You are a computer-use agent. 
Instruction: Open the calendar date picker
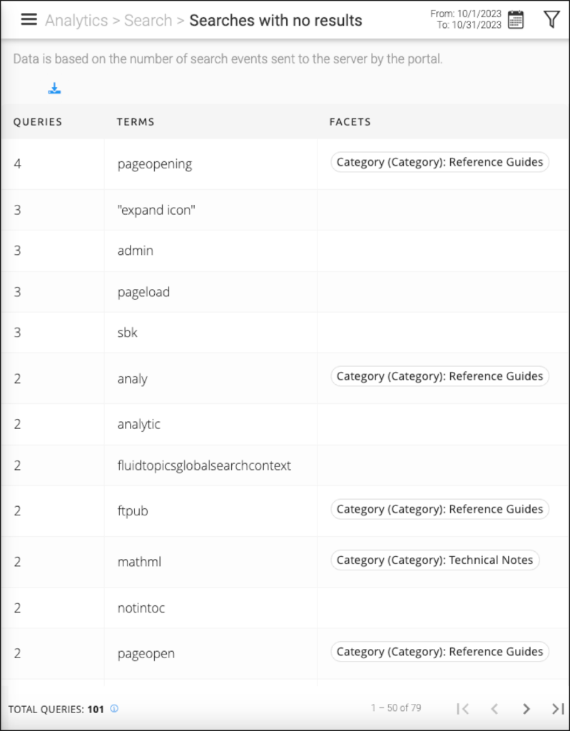coord(515,19)
